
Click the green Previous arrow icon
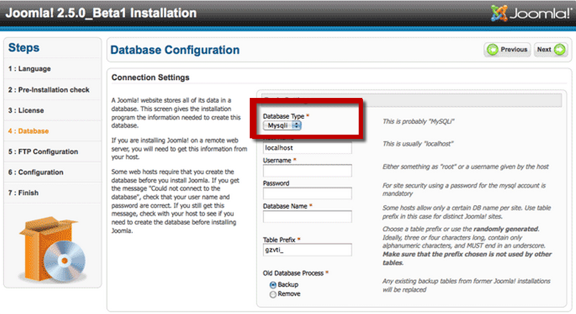coord(492,50)
